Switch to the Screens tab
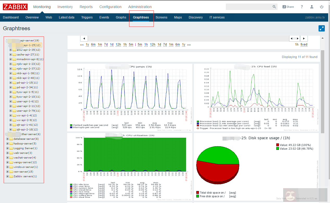 [x=161, y=17]
